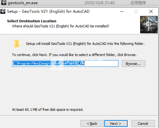Cancel the GeoTools setup
Screen dimensions: 159x128
pyautogui.click(x=143, y=124)
